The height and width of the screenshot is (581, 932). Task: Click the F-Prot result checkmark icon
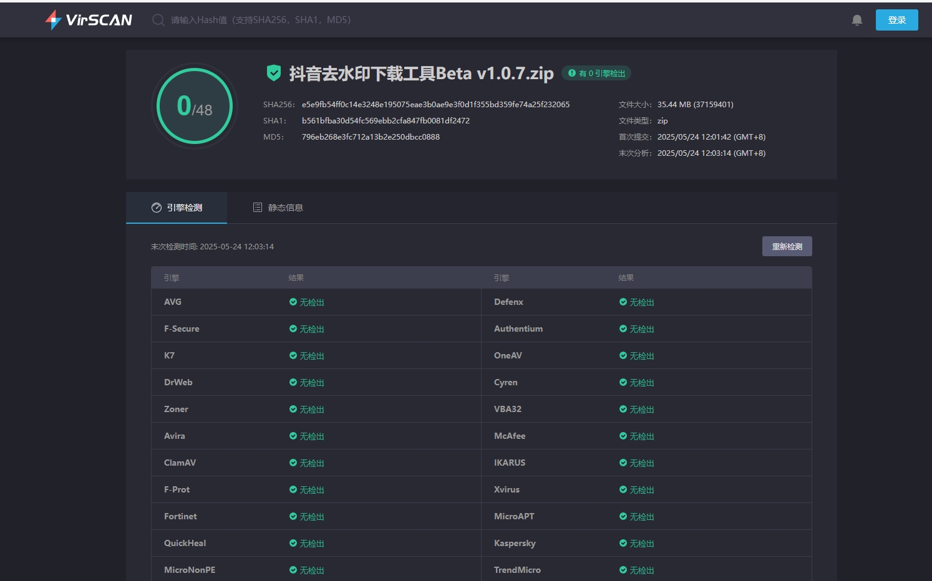coord(293,489)
